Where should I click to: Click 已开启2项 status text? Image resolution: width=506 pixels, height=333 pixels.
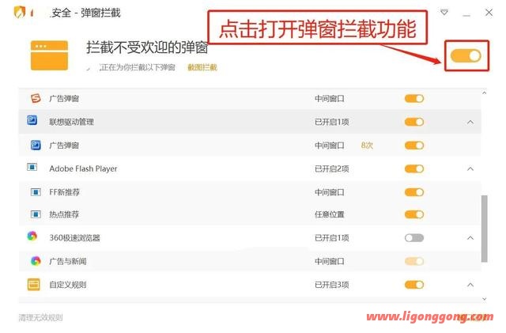pyautogui.click(x=332, y=168)
